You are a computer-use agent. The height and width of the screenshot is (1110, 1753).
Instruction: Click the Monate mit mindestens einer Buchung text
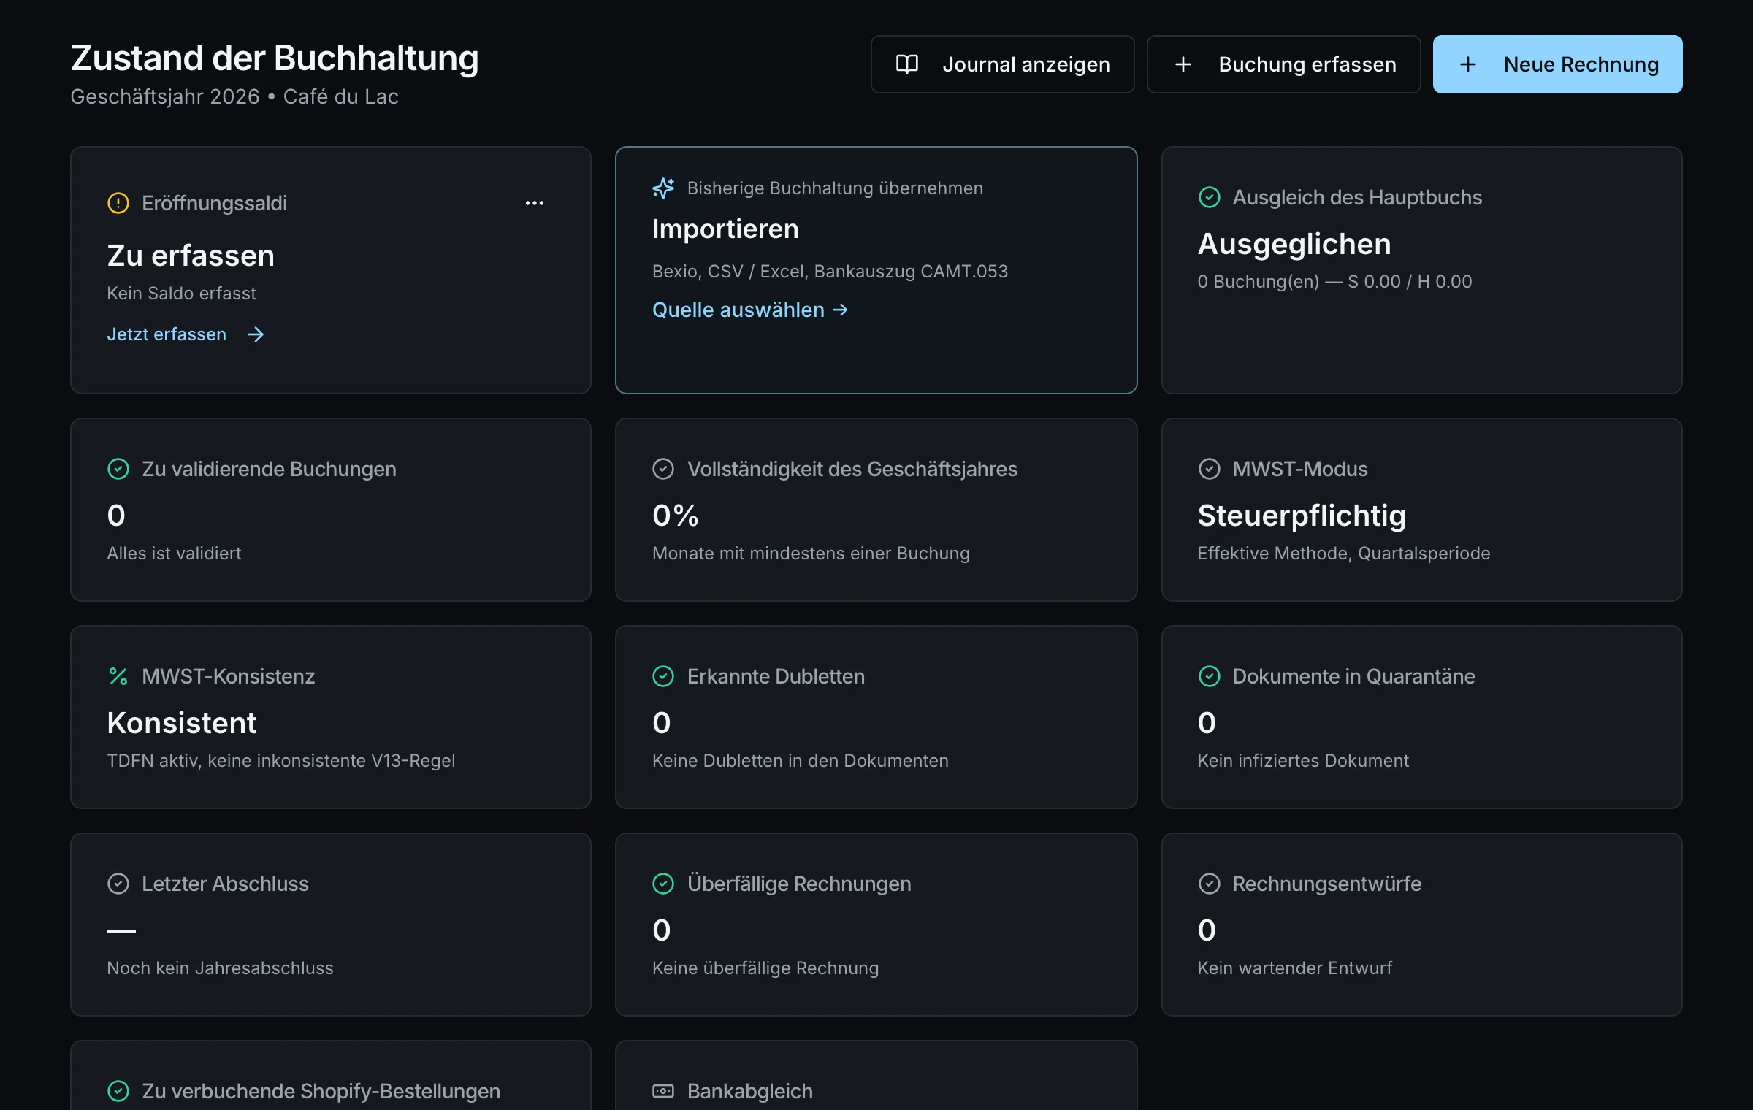click(x=811, y=554)
